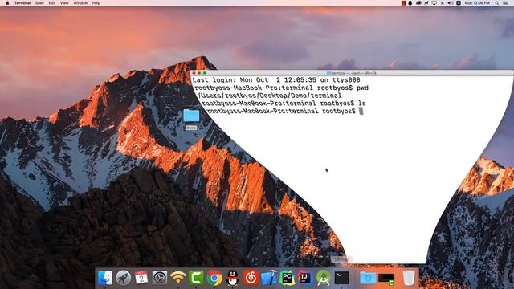Open the volume control in menu bar

click(451, 3)
